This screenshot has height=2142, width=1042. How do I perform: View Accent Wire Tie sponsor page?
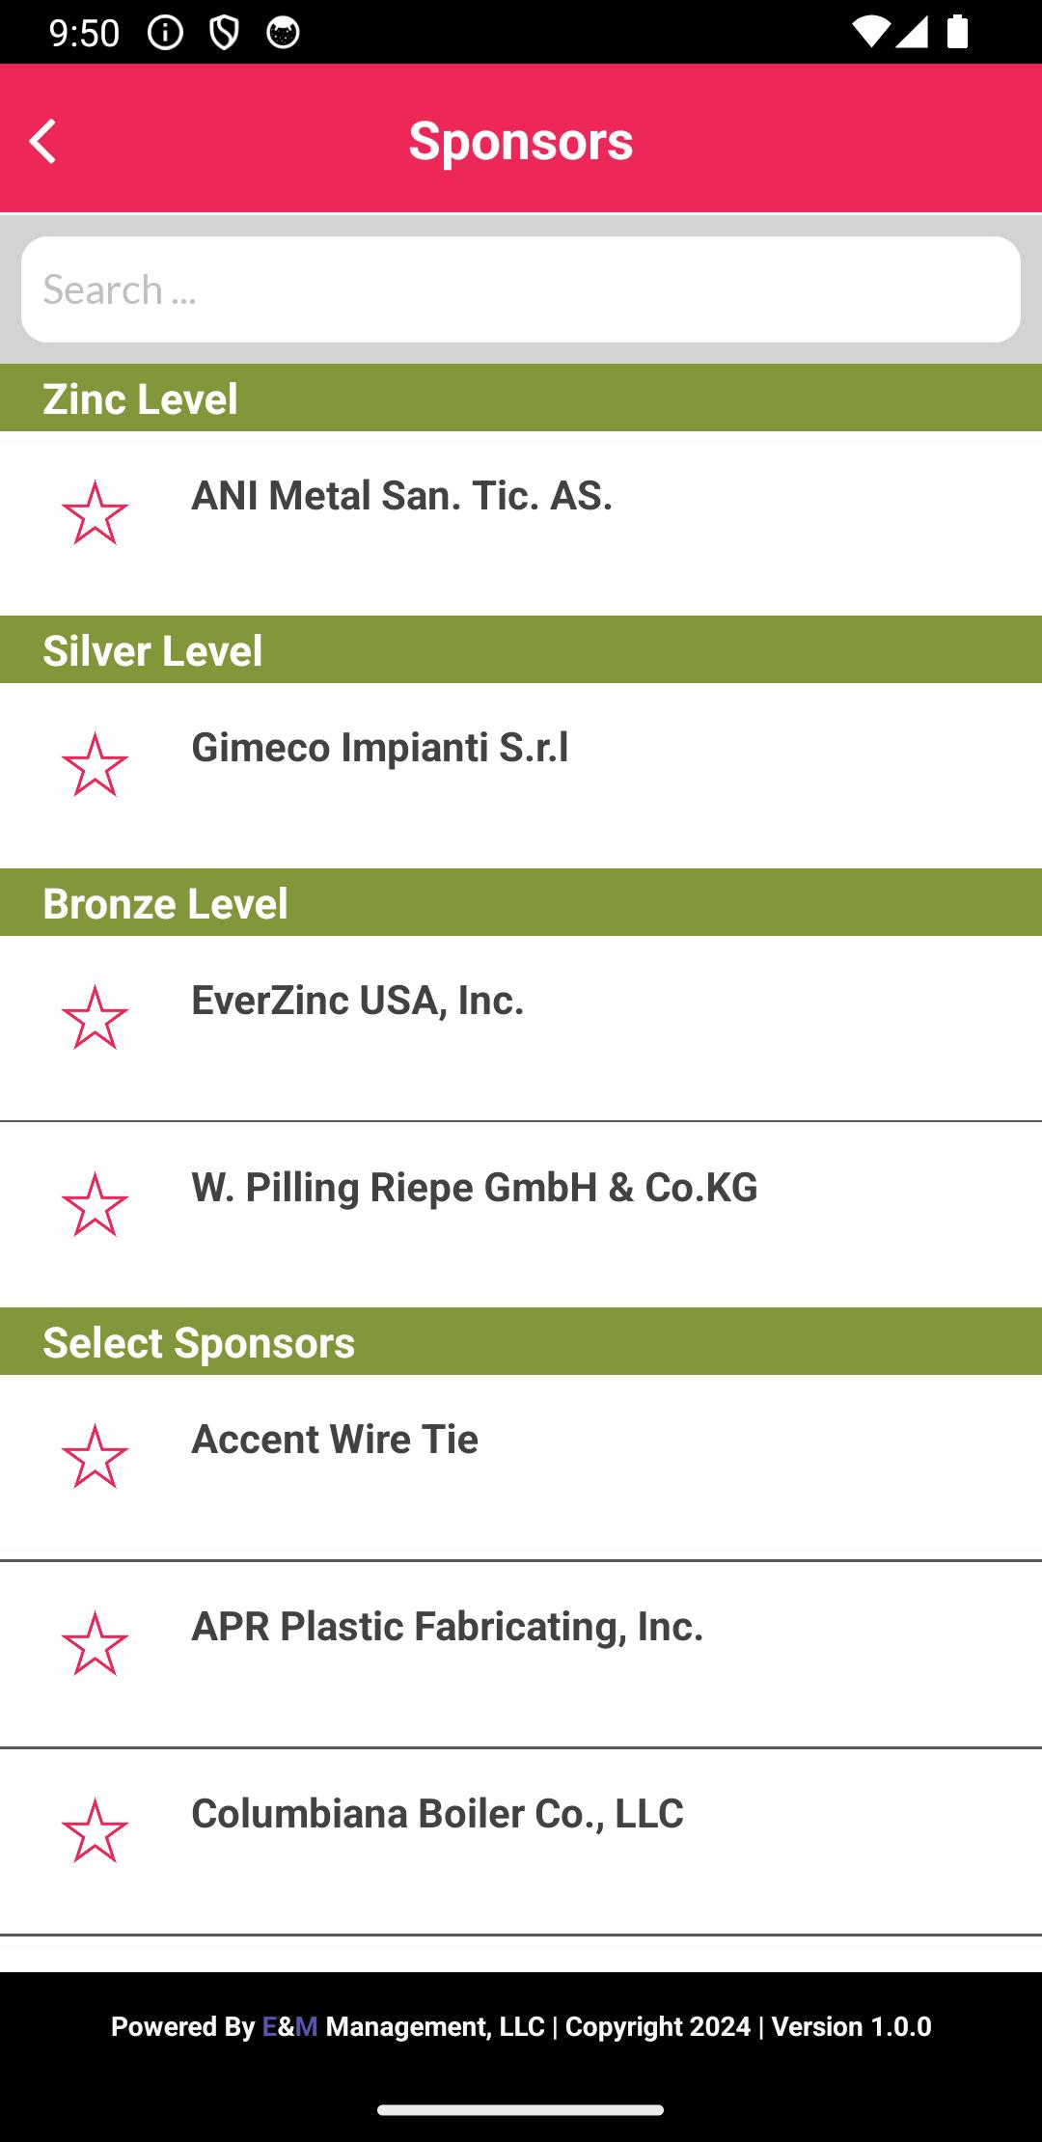click(521, 1468)
